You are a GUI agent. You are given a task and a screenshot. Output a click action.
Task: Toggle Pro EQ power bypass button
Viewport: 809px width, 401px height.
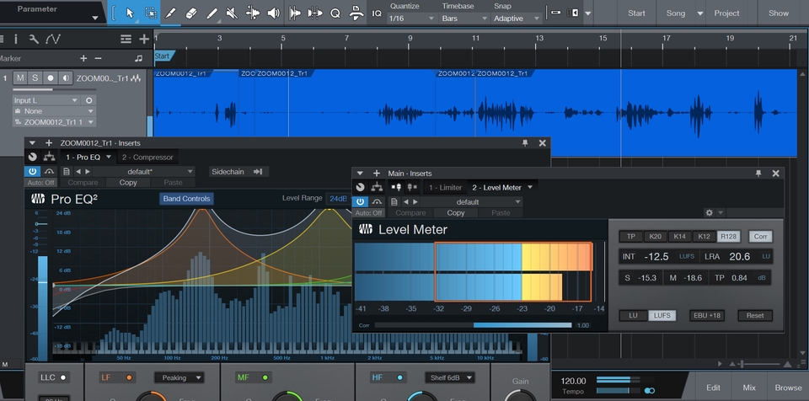point(33,172)
